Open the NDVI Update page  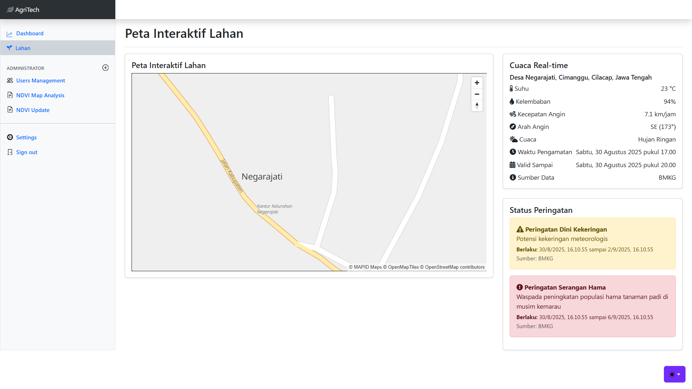[x=33, y=110]
